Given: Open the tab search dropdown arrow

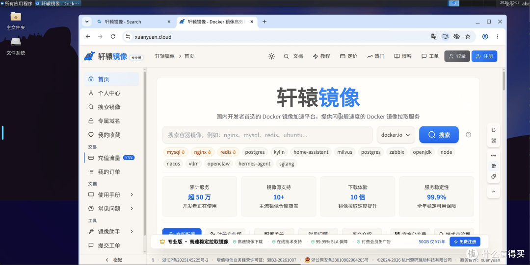Looking at the screenshot, I should 87,22.
